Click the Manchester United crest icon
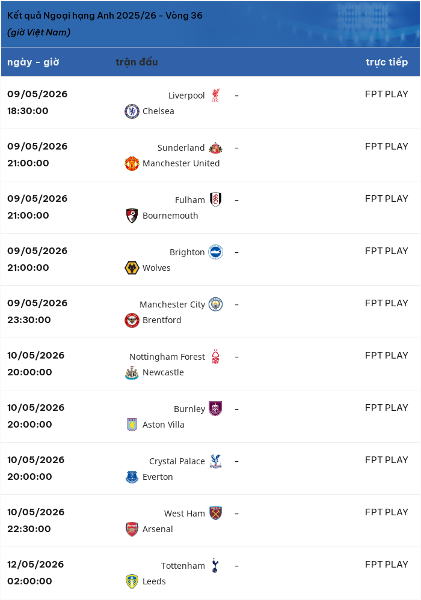The image size is (421, 600). (x=132, y=163)
